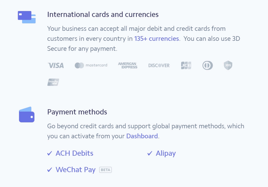Click the checkmark next to Alipay
The image size is (268, 187).
coord(150,154)
